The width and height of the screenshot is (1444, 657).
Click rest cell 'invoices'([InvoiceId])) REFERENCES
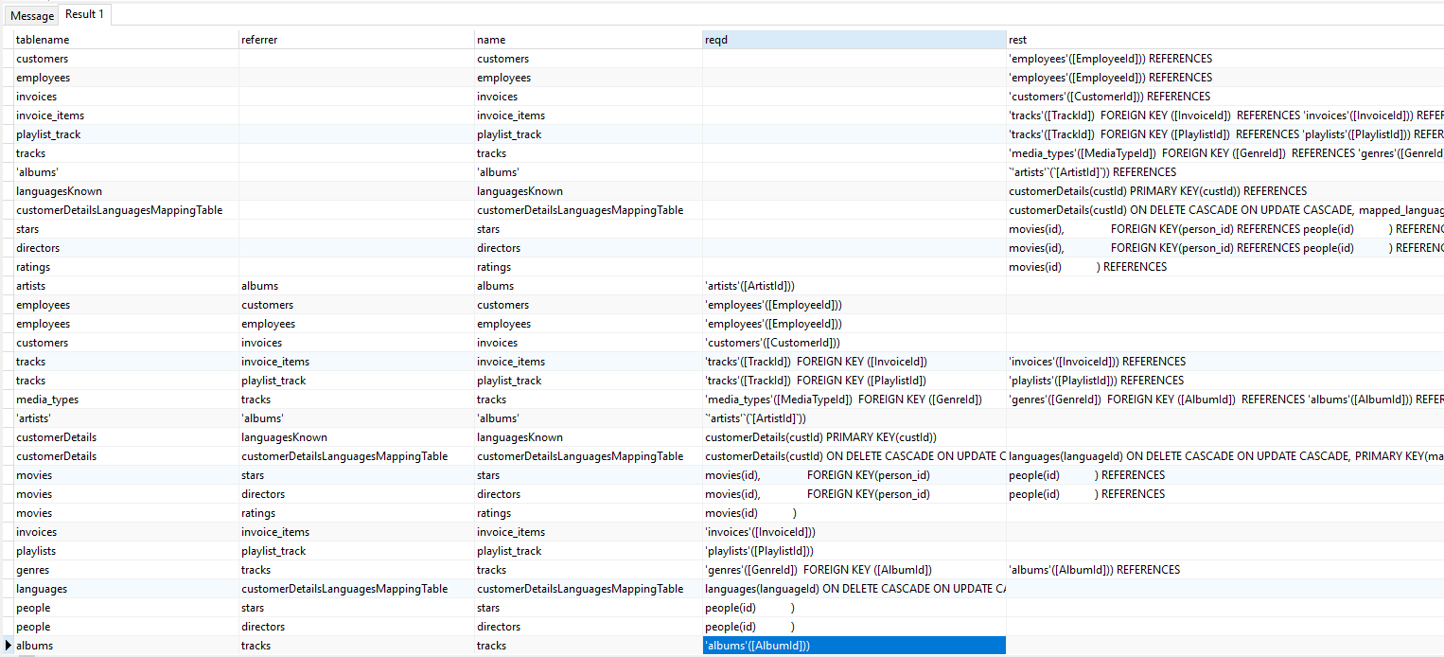pyautogui.click(x=1224, y=362)
